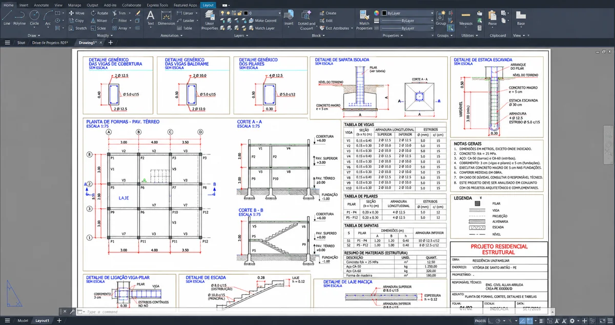Open object color ByLayer swatch dropdown

407,13
